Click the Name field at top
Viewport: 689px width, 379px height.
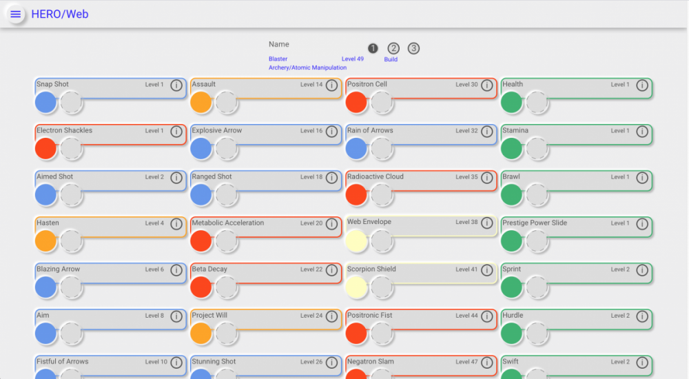[279, 44]
